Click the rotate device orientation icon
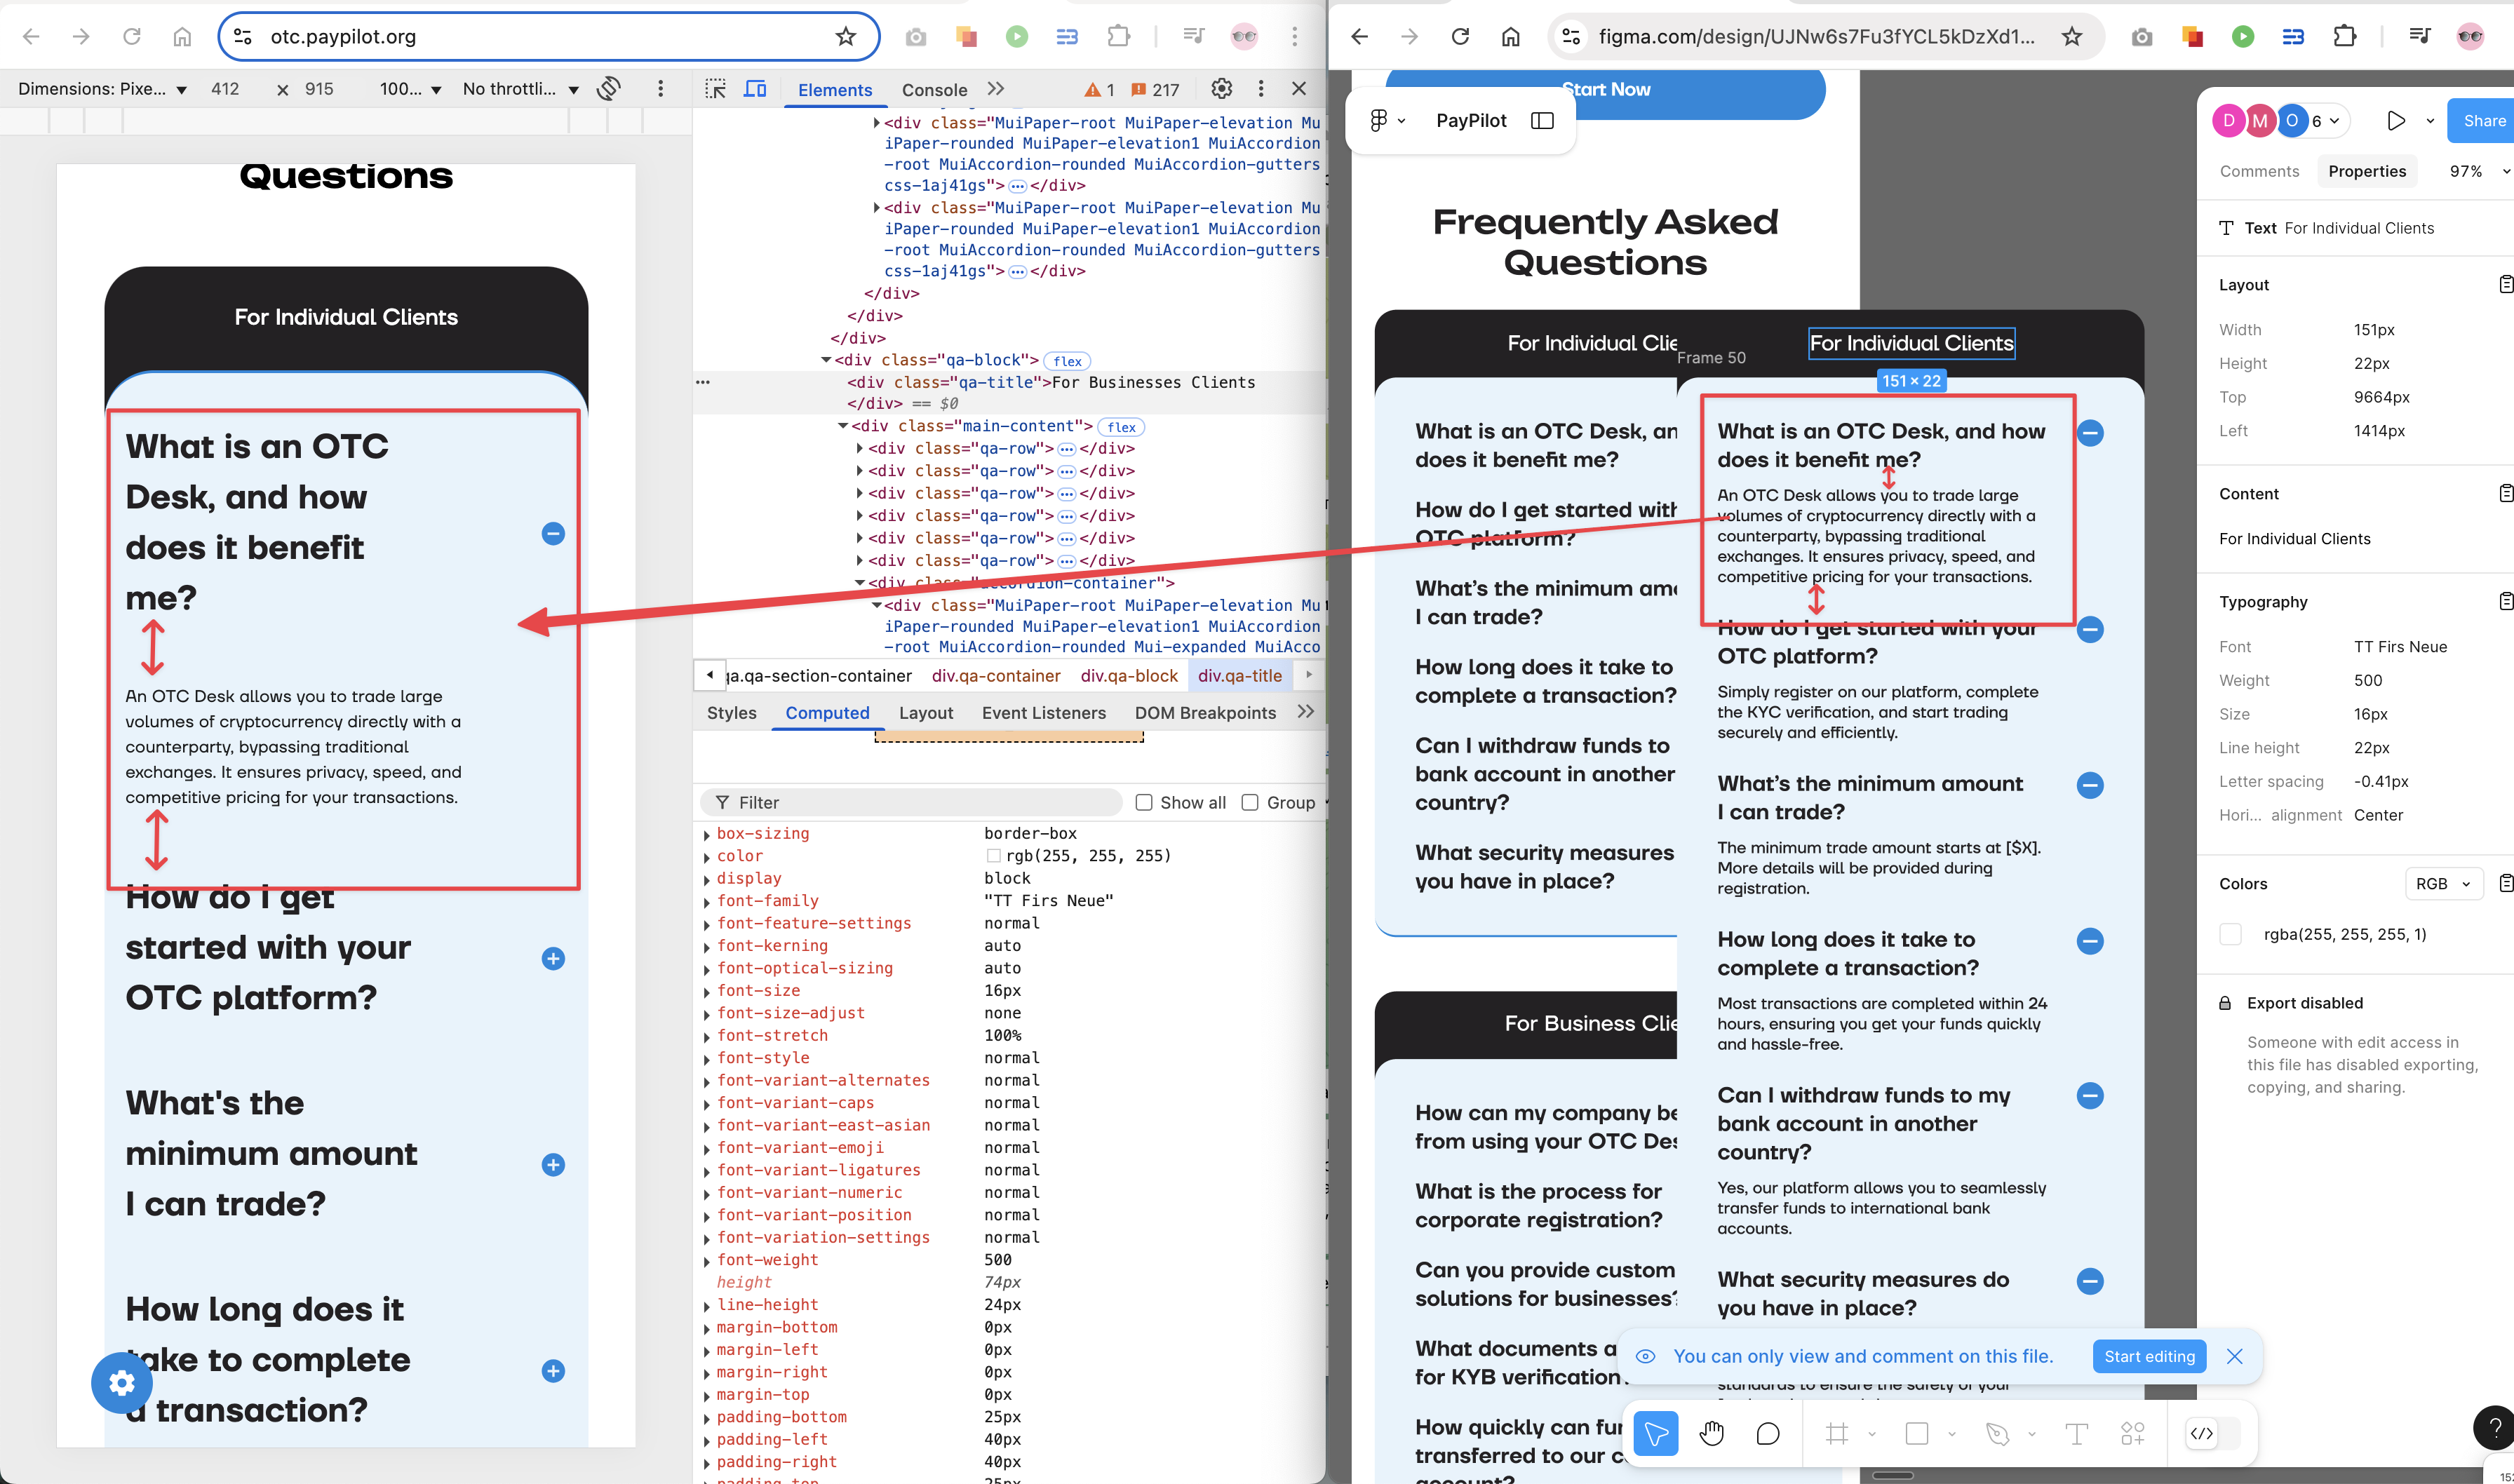This screenshot has width=2514, height=1484. [609, 89]
